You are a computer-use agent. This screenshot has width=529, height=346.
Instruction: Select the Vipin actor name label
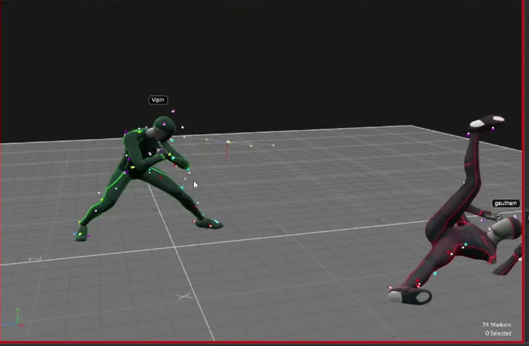click(x=158, y=100)
